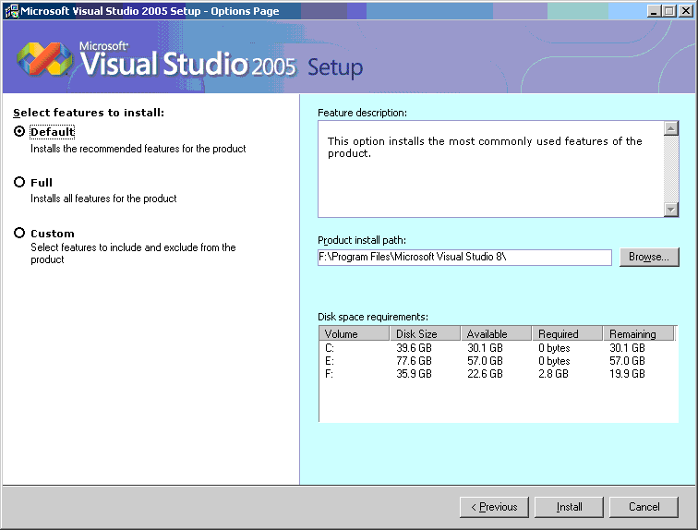
Task: Click the Disk Size column header
Action: tap(425, 333)
